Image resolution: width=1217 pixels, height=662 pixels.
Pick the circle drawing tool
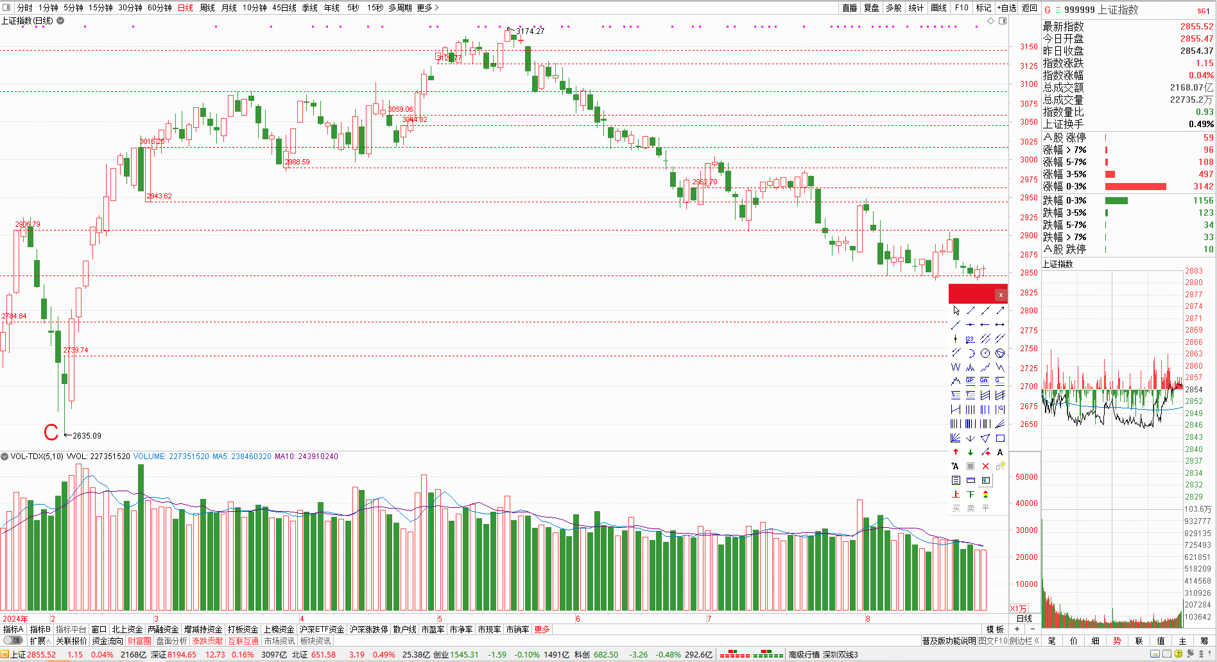click(x=985, y=353)
